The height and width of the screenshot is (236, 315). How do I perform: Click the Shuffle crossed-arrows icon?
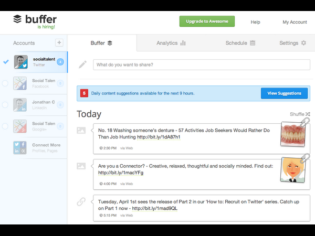pos(308,114)
